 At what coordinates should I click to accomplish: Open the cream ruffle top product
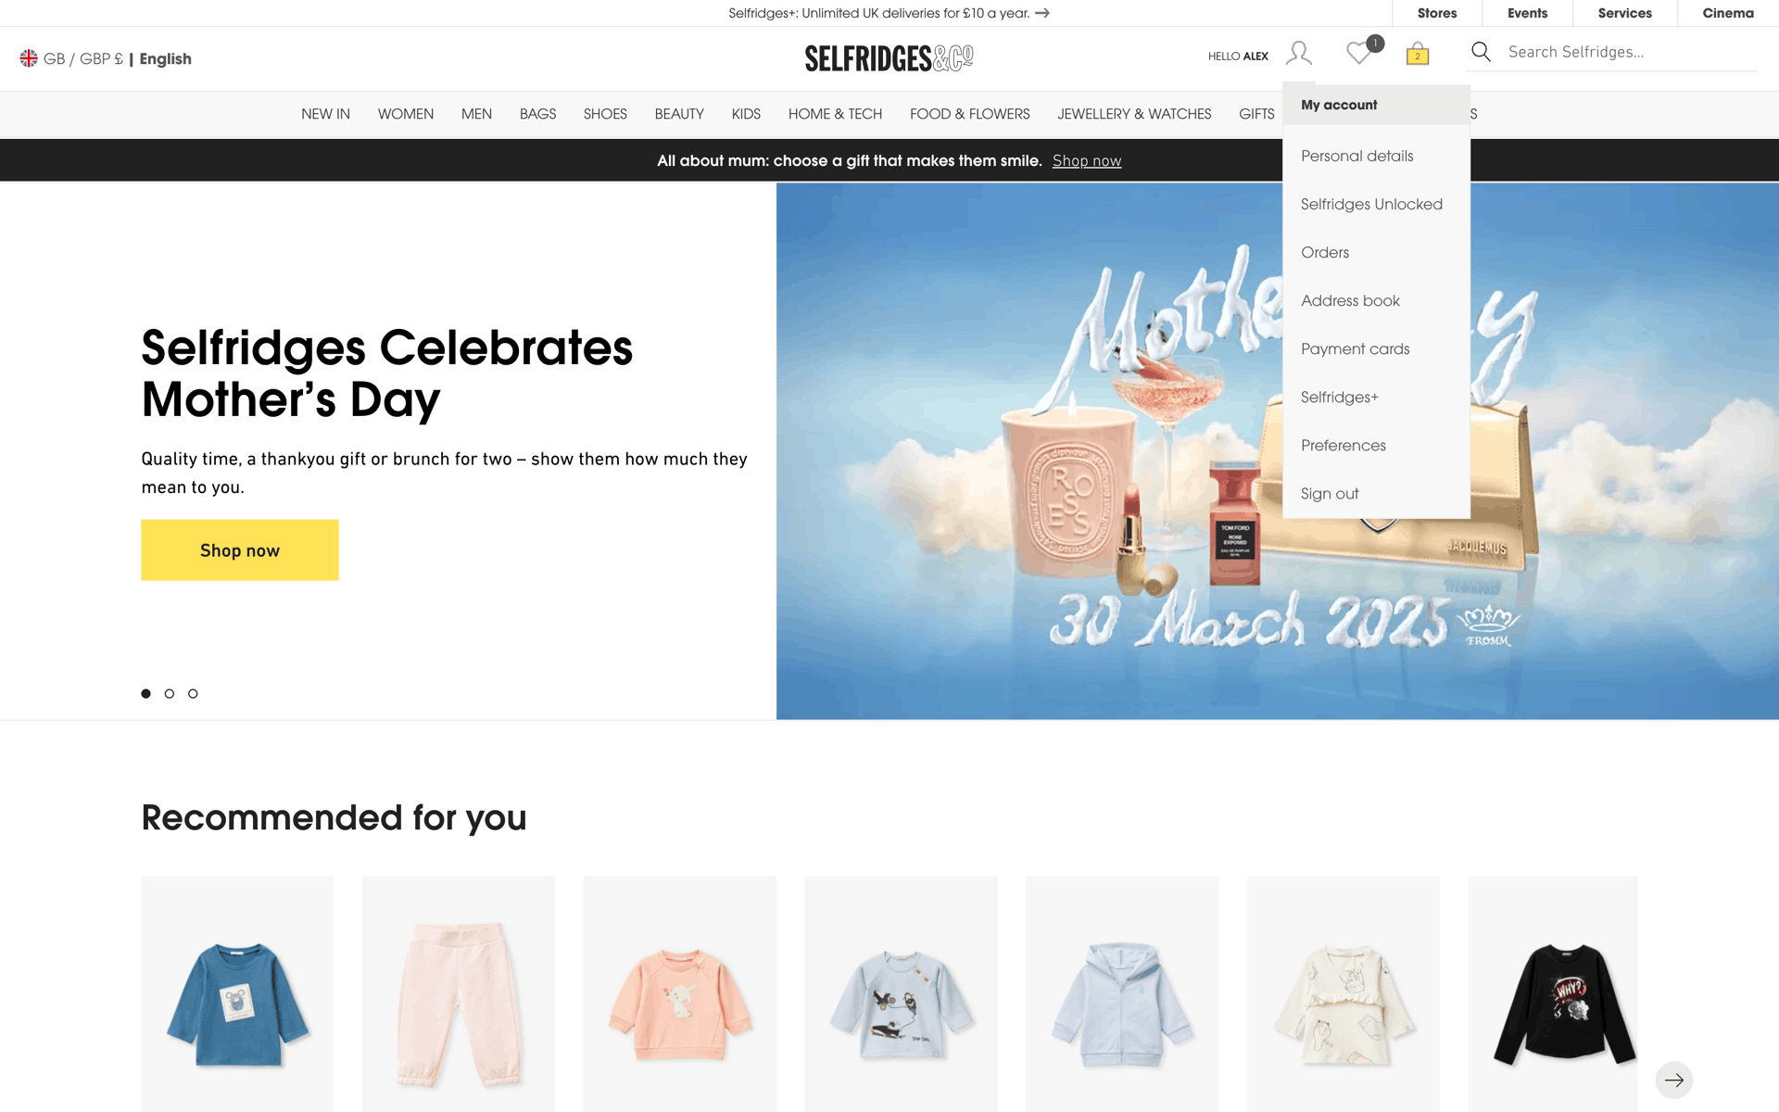click(x=1344, y=994)
